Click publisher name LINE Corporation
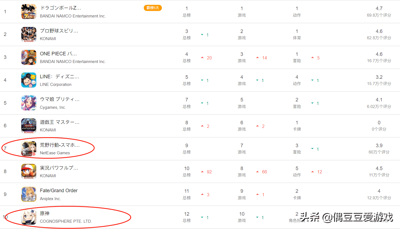This screenshot has height=229, width=400. point(56,85)
